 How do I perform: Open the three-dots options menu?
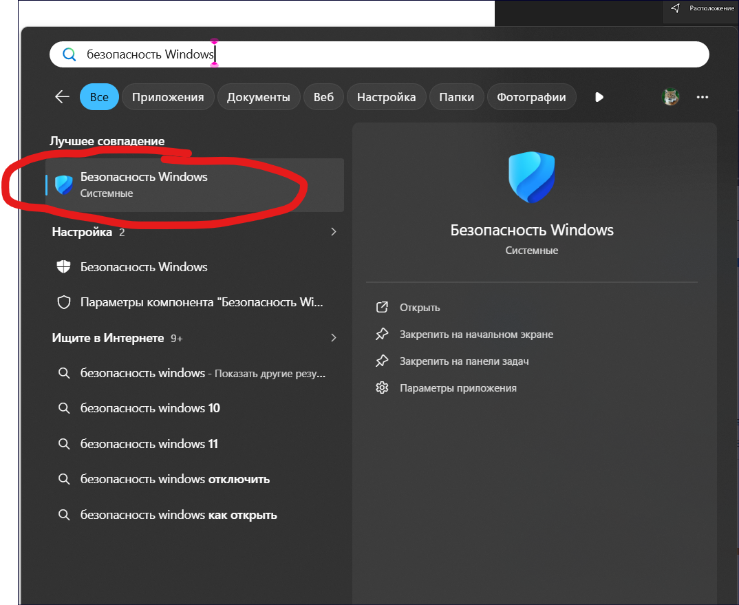[703, 96]
